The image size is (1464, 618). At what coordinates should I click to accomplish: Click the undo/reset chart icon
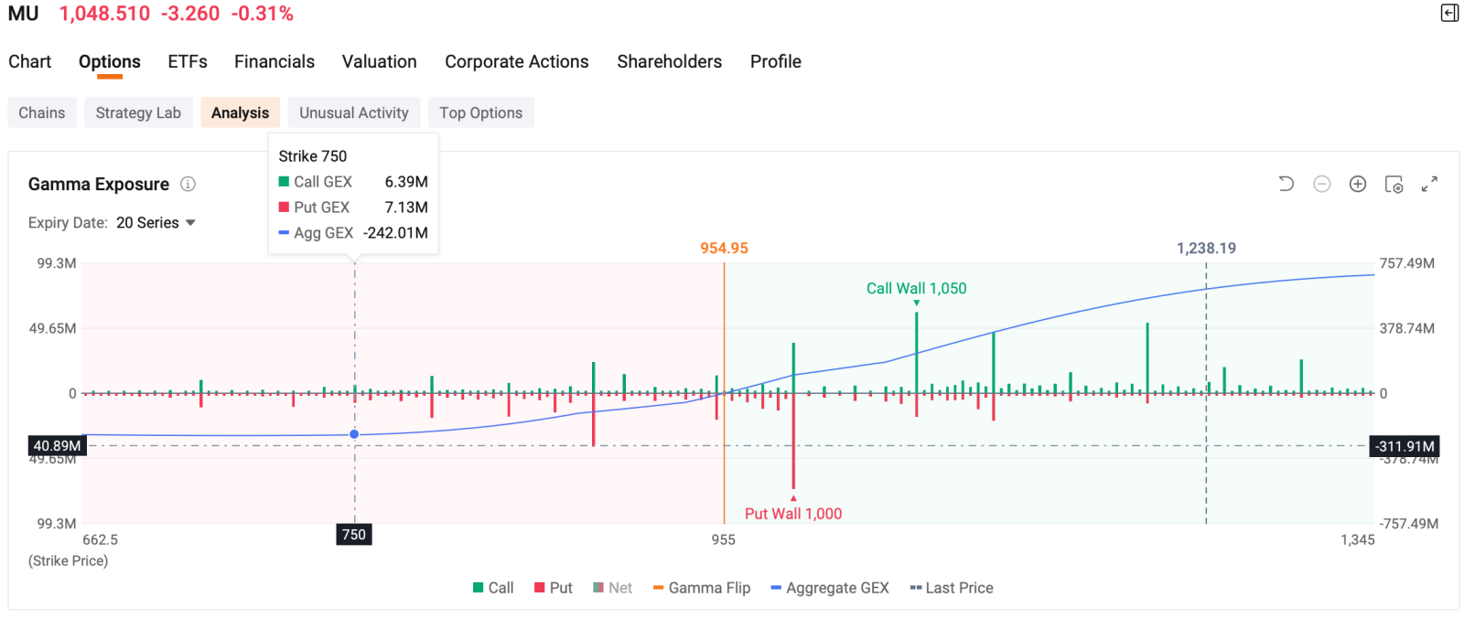1286,184
